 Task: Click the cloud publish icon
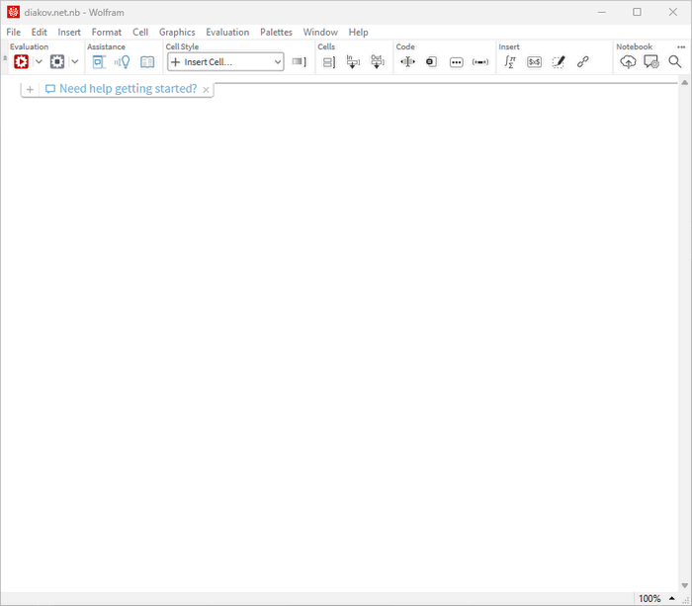[x=628, y=61]
